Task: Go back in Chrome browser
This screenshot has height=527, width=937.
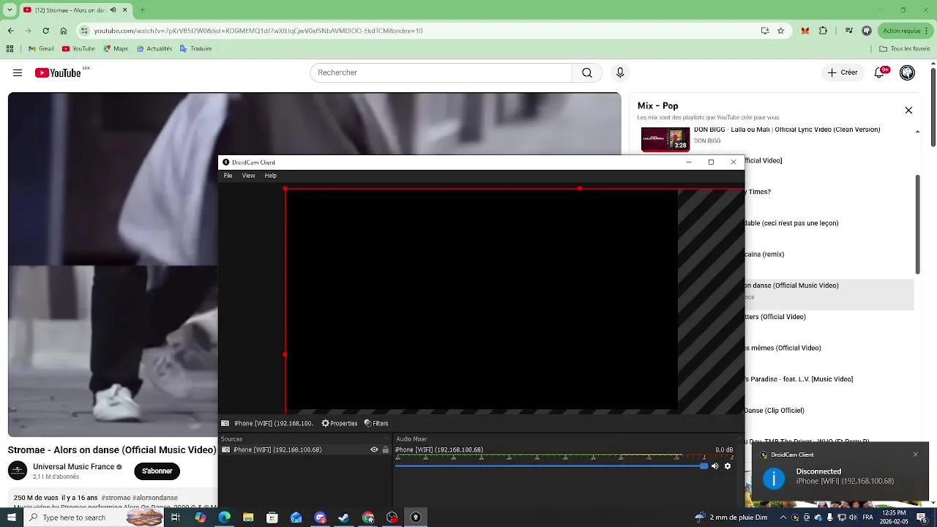Action: [x=10, y=31]
